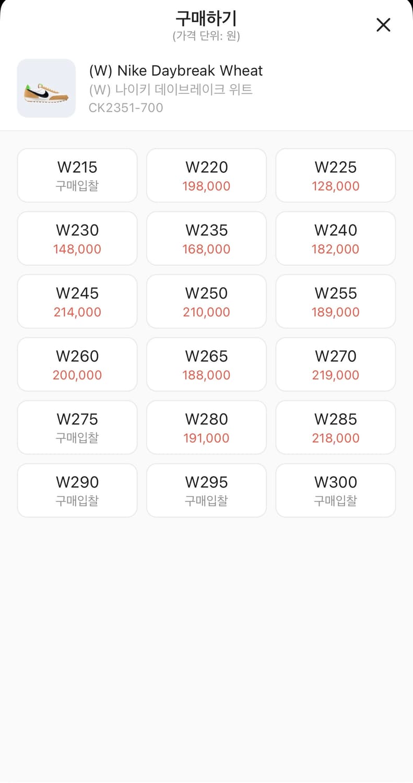Pick the W250 size option
Viewport: 413px width, 783px height.
click(x=206, y=302)
